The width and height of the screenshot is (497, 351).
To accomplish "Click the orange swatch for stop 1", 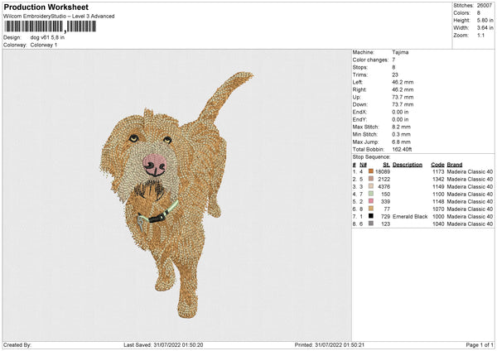I will coord(371,171).
